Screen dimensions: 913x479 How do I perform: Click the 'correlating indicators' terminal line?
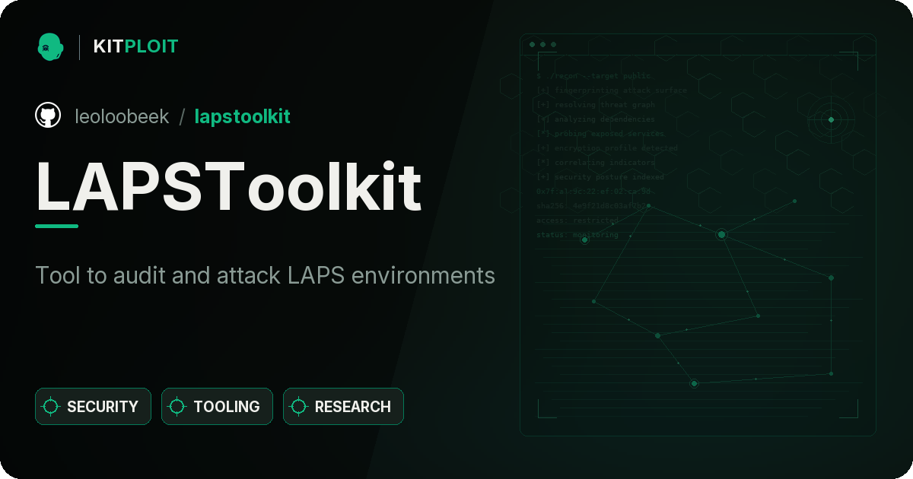pyautogui.click(x=595, y=163)
